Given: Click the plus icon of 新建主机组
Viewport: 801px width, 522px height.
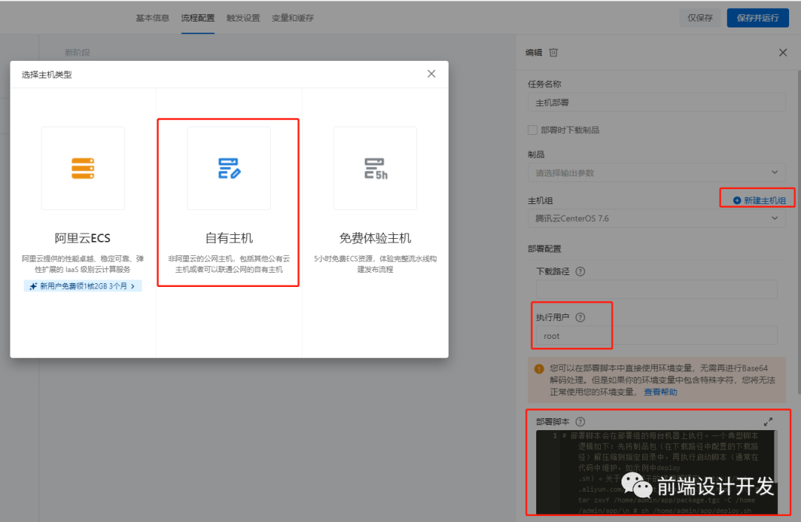Looking at the screenshot, I should [736, 201].
